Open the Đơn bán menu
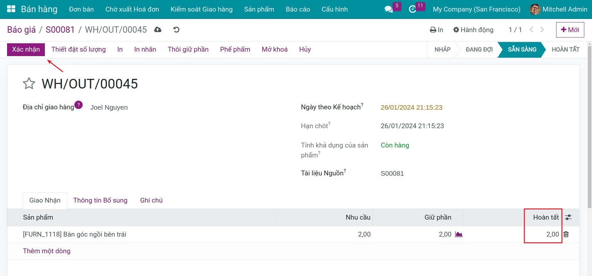Viewport: 592px width, 276px height. [x=81, y=9]
